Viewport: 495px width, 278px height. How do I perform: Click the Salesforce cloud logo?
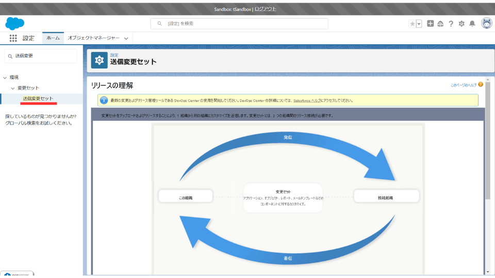tap(15, 23)
